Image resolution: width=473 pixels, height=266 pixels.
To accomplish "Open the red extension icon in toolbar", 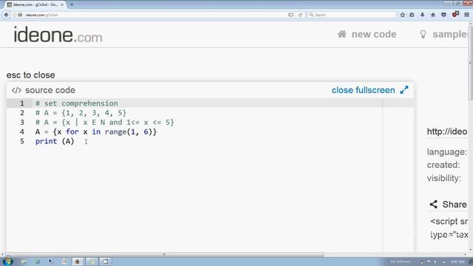I will point(455,14).
